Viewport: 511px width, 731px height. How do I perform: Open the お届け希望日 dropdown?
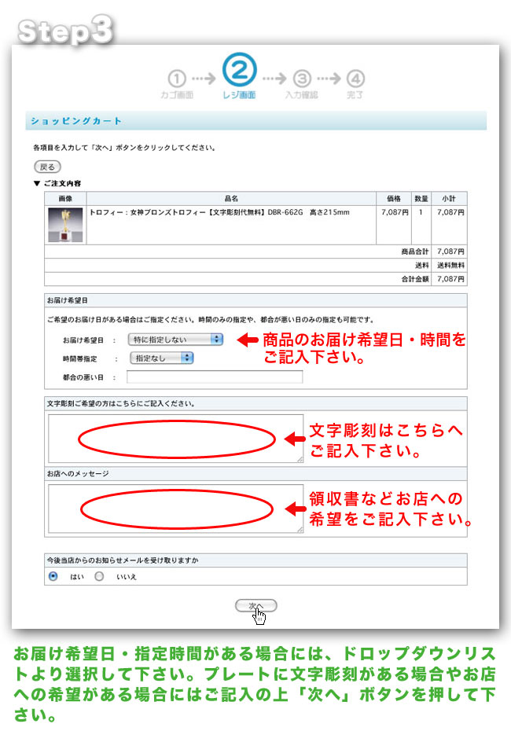[175, 340]
